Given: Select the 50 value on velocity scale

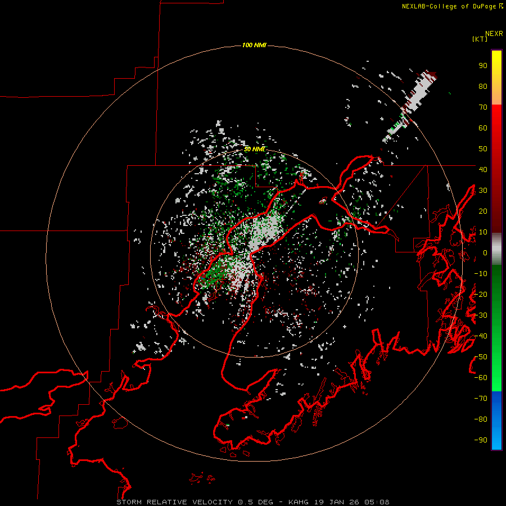Looking at the screenshot, I should click(x=483, y=149).
